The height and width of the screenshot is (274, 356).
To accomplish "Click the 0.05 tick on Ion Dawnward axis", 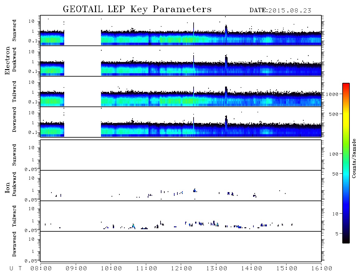I will (x=31, y=261).
